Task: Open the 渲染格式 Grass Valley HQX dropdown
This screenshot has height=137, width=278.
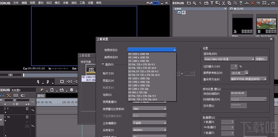Action: click(229, 59)
